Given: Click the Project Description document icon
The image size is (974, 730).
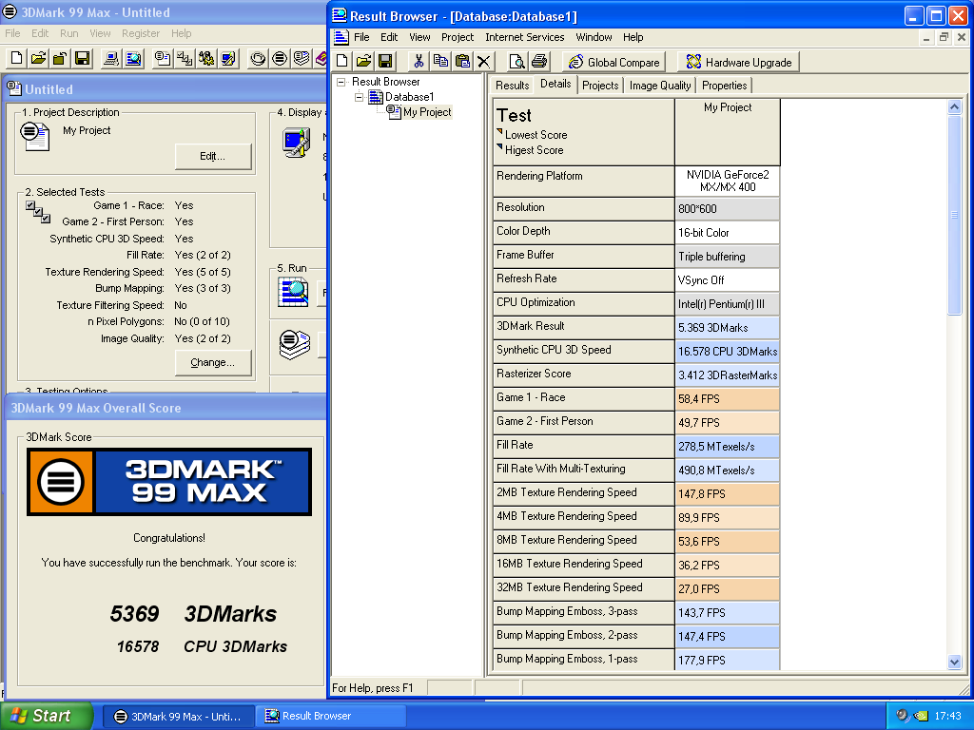Looking at the screenshot, I should (x=35, y=136).
